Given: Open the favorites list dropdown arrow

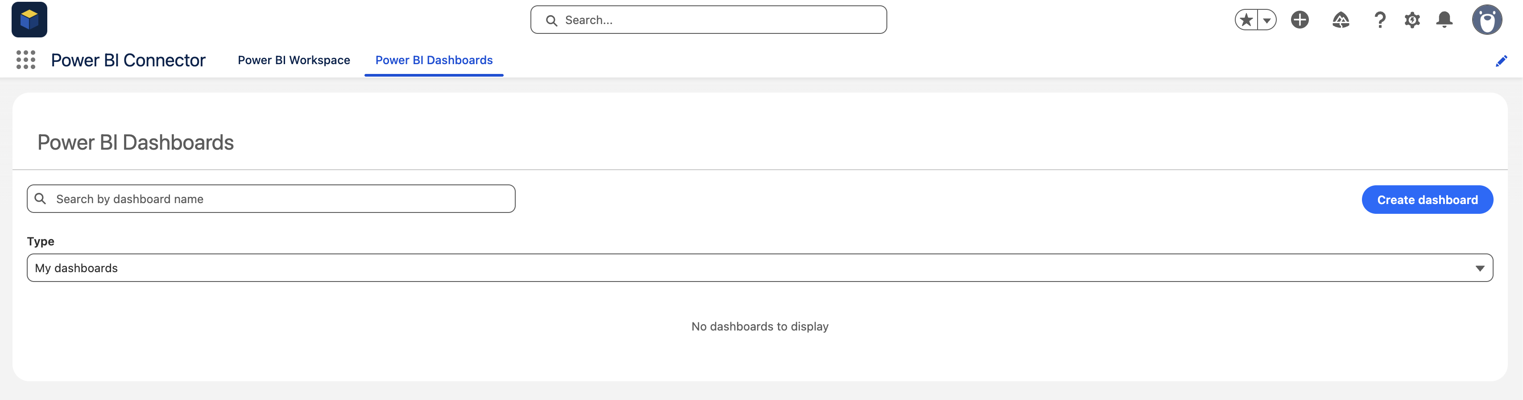Looking at the screenshot, I should (x=1266, y=20).
